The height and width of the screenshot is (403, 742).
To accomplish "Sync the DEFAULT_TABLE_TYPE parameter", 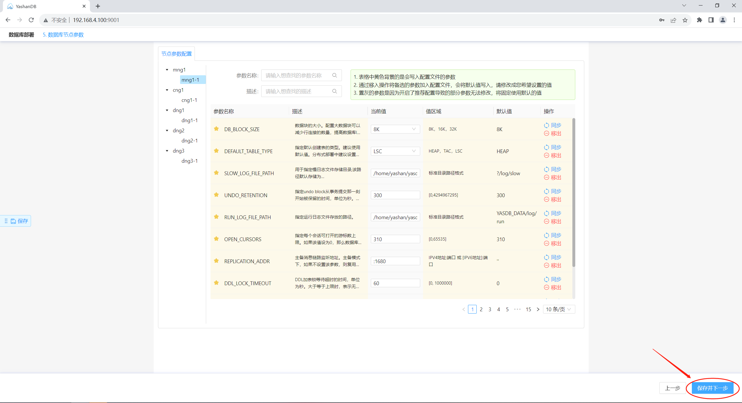I will coord(553,147).
